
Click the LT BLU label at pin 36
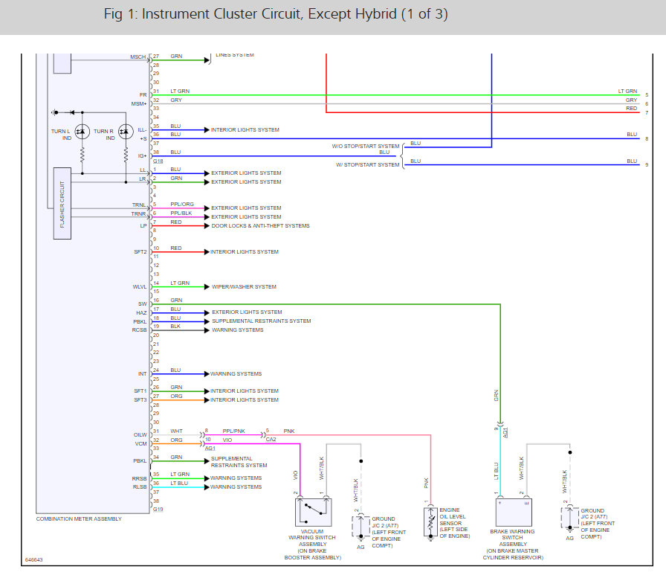click(179, 484)
